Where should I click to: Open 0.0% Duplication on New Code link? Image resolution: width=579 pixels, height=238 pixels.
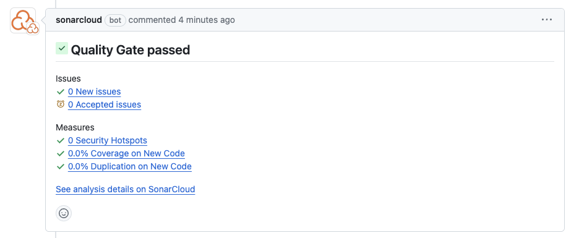click(130, 166)
